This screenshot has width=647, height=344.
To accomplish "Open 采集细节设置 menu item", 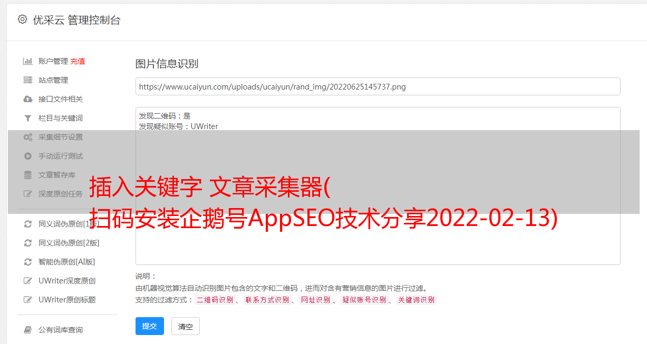I will 61,137.
